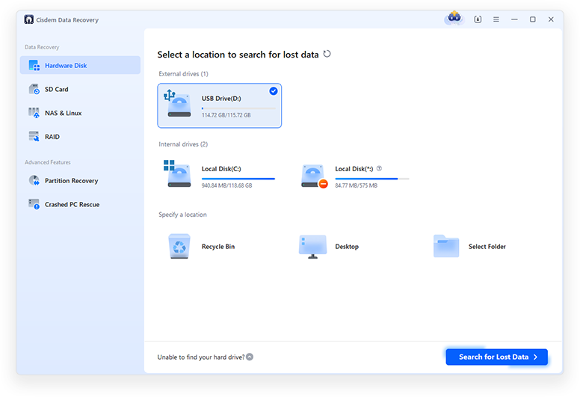Click the SD Card sidebar icon
The width and height of the screenshot is (580, 397).
(x=34, y=89)
